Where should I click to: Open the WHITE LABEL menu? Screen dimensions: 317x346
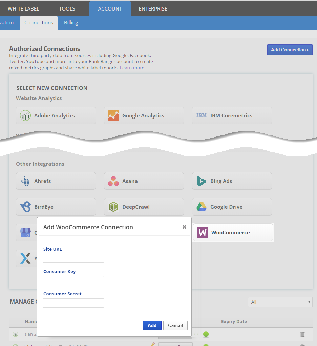tap(23, 8)
